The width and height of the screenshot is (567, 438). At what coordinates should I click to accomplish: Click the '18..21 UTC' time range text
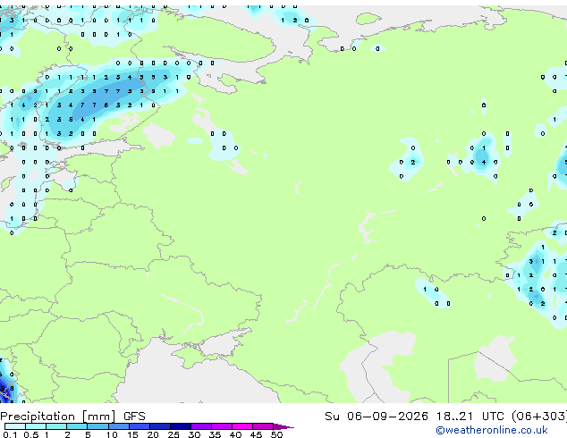pos(470,416)
